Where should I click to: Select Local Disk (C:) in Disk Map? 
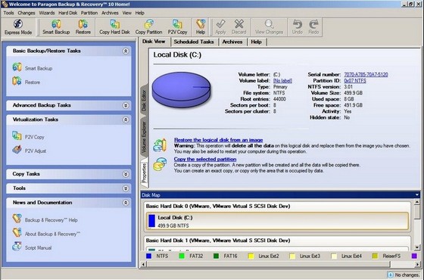point(277,221)
